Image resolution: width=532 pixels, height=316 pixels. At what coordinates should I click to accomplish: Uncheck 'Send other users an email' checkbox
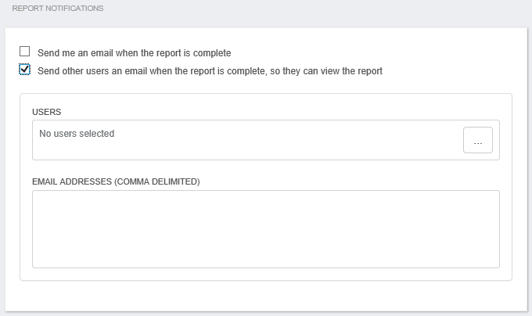[25, 69]
